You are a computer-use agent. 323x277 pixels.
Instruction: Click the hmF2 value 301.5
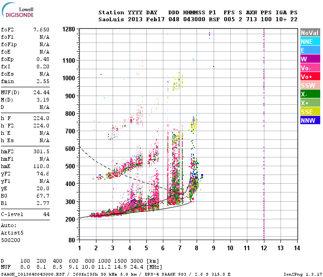tap(42, 151)
